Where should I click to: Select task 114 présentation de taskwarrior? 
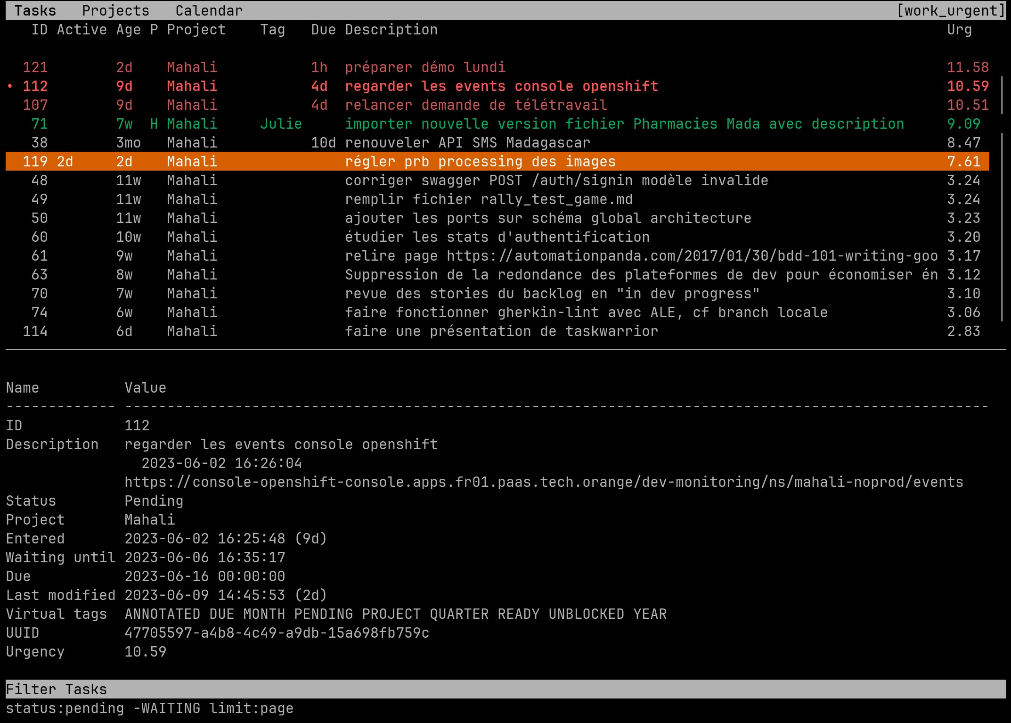tap(501, 331)
